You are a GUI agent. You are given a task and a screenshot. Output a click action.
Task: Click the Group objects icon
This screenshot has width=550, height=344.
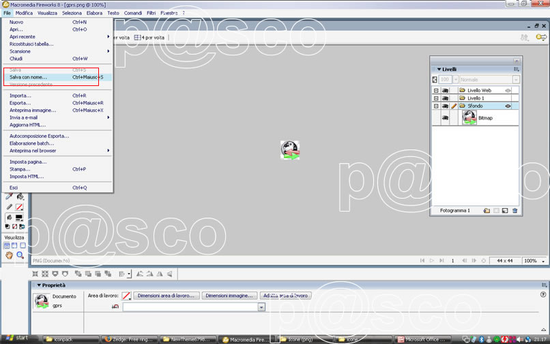(x=35, y=274)
